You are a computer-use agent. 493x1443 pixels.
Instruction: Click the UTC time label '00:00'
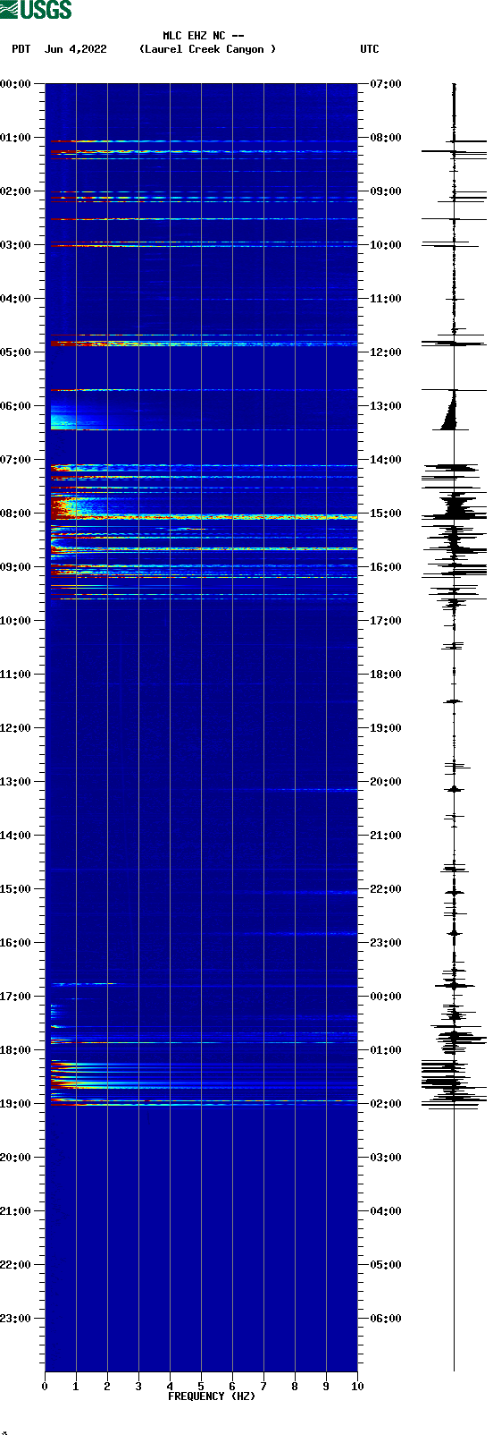click(386, 997)
